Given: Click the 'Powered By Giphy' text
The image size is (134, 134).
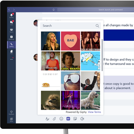Looking at the screenshot, I should tap(76, 112).
